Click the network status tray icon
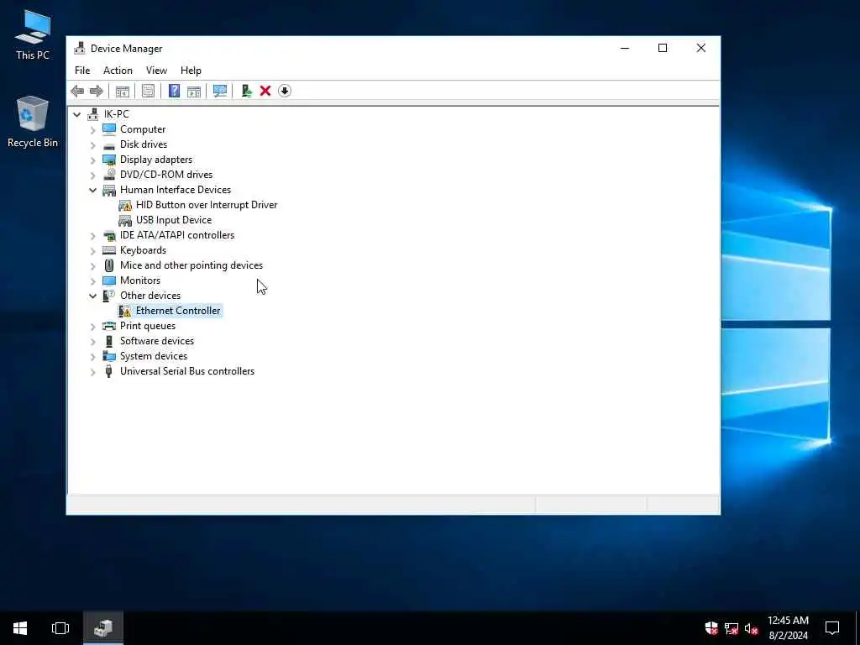Viewport: 860px width, 645px height. tap(732, 628)
